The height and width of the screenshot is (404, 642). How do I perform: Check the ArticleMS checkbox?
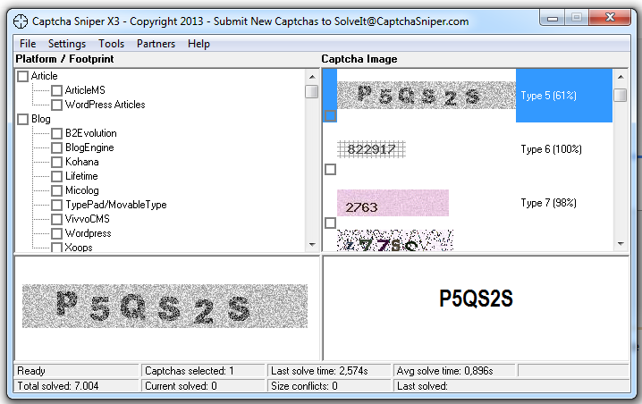pyautogui.click(x=57, y=90)
